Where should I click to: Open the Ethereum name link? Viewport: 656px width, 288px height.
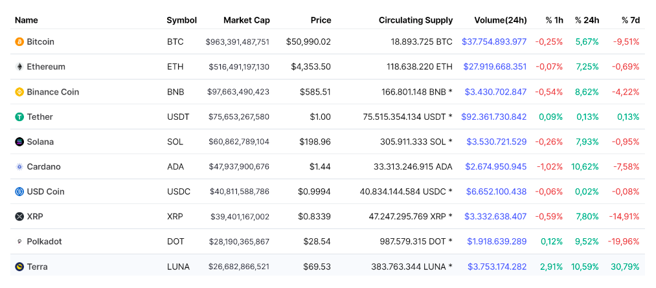click(x=46, y=67)
